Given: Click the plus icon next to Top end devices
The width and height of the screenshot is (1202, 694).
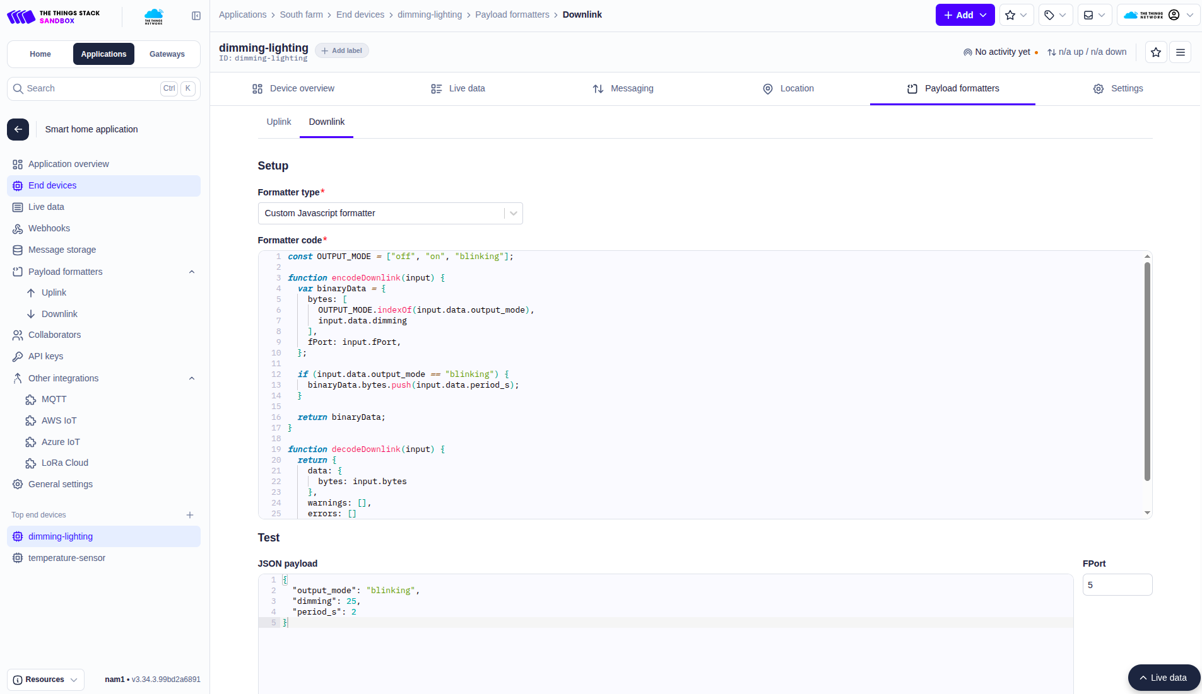Looking at the screenshot, I should coord(190,515).
